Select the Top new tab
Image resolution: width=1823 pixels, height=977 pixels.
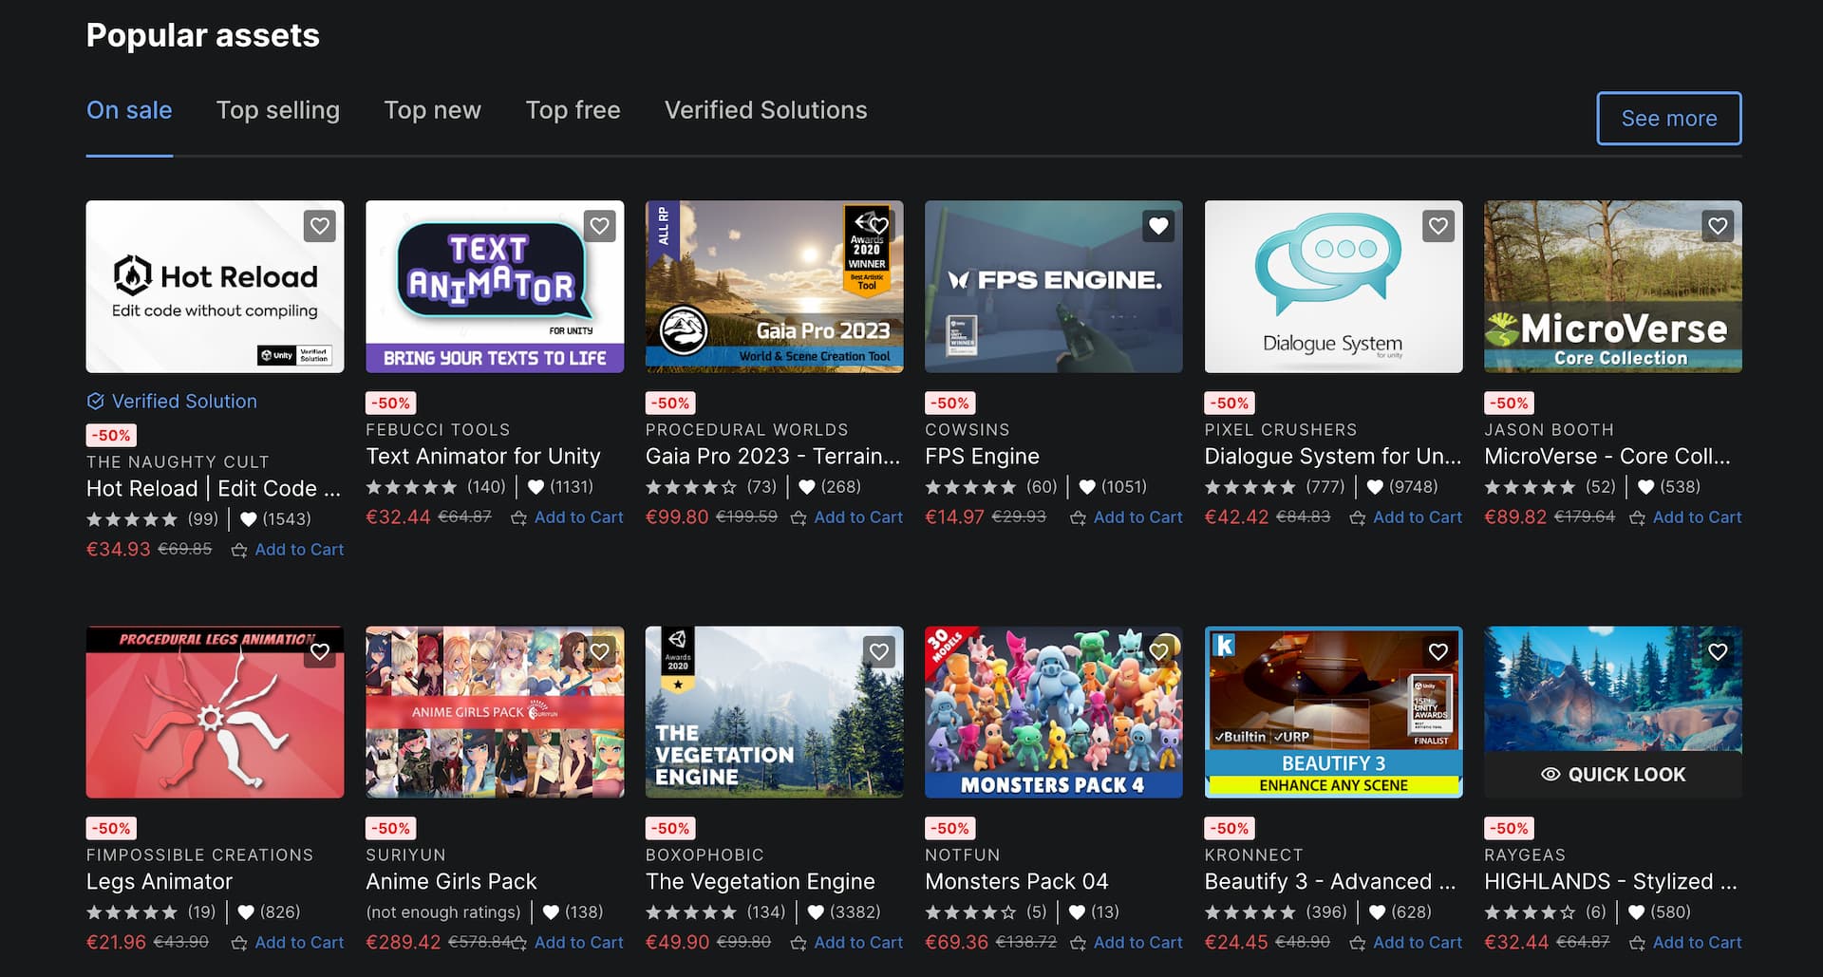(x=432, y=110)
